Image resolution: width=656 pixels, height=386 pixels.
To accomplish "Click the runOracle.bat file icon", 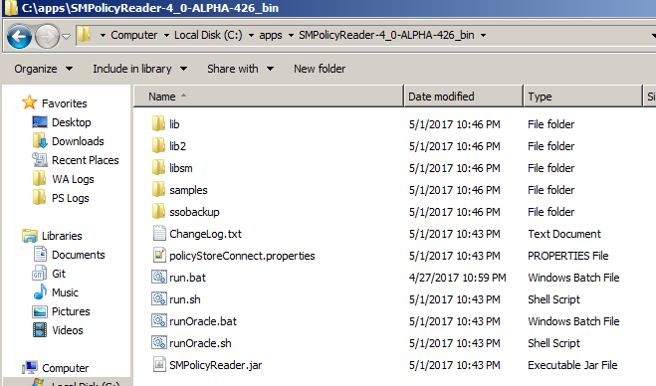I will click(x=159, y=320).
